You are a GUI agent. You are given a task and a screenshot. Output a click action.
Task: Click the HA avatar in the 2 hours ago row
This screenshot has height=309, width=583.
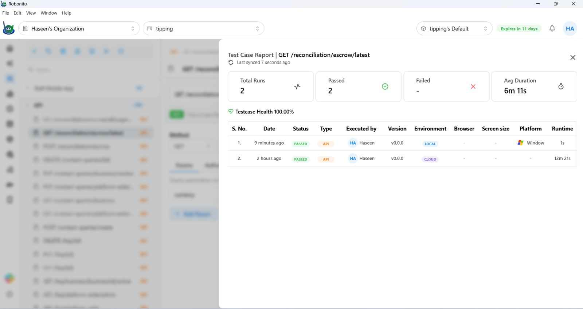(353, 158)
